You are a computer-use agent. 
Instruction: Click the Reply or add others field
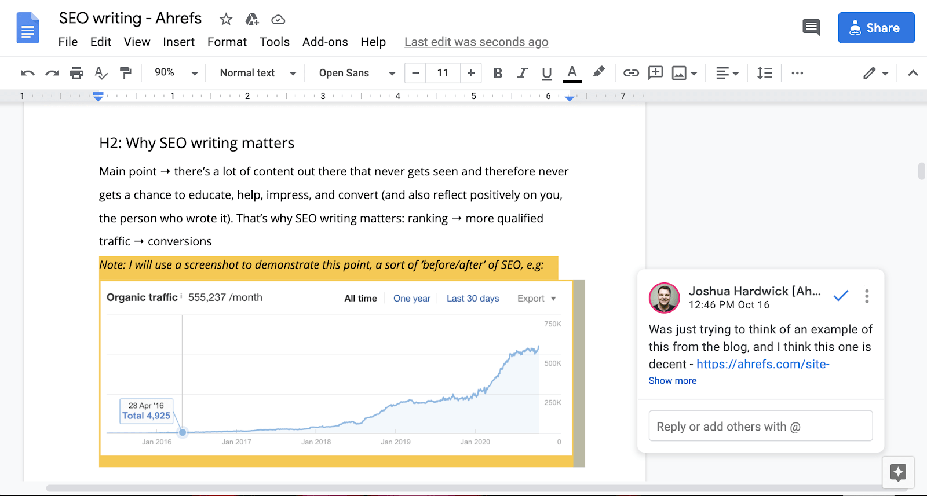tap(760, 427)
